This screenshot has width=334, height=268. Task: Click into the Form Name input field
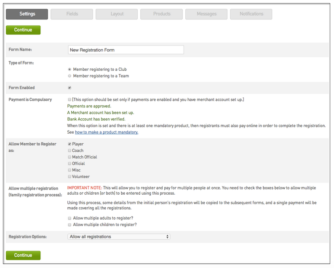click(126, 50)
